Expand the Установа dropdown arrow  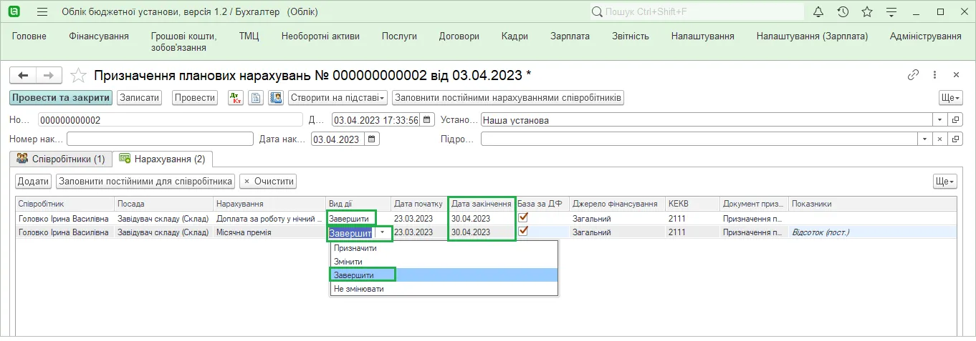(x=940, y=120)
